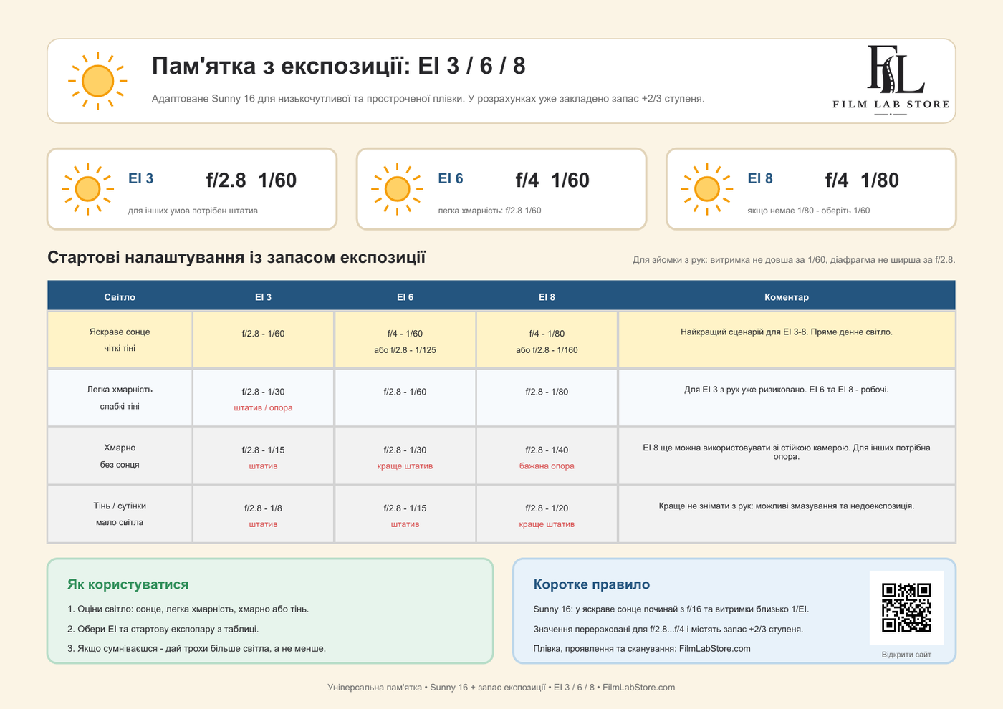
Task: Click the "f/4 1/80" value on the EI 8 card
Action: tap(862, 180)
